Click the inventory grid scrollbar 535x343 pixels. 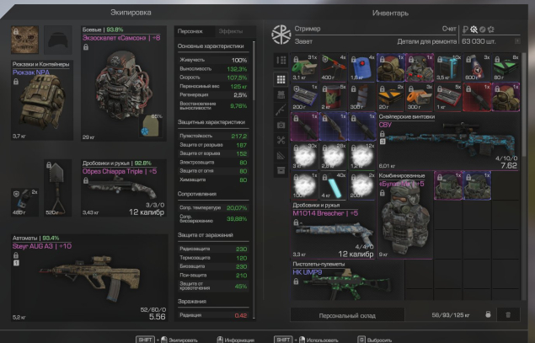coord(524,105)
